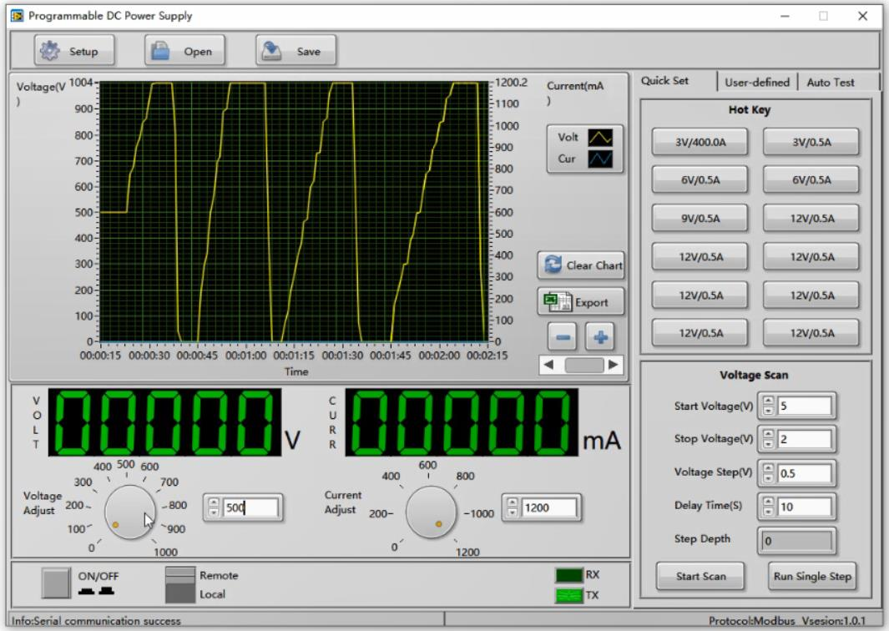Switch to the User-defined tab

[x=756, y=82]
